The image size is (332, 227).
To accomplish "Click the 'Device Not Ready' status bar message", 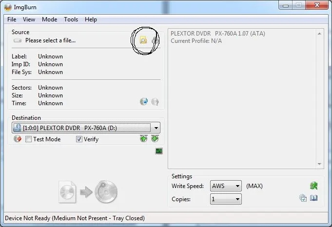I will 75,218.
